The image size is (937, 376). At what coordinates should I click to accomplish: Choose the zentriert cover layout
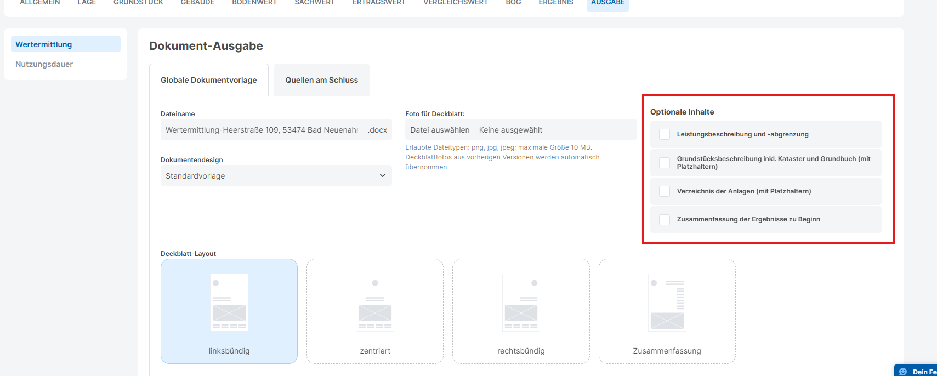[375, 311]
